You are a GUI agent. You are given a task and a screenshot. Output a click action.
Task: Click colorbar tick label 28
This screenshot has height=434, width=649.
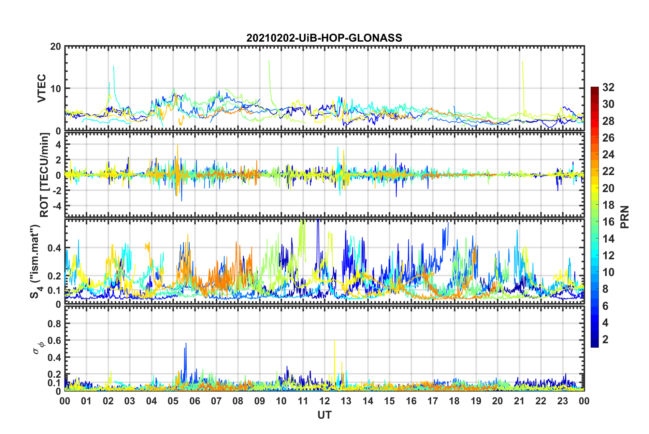tap(608, 121)
